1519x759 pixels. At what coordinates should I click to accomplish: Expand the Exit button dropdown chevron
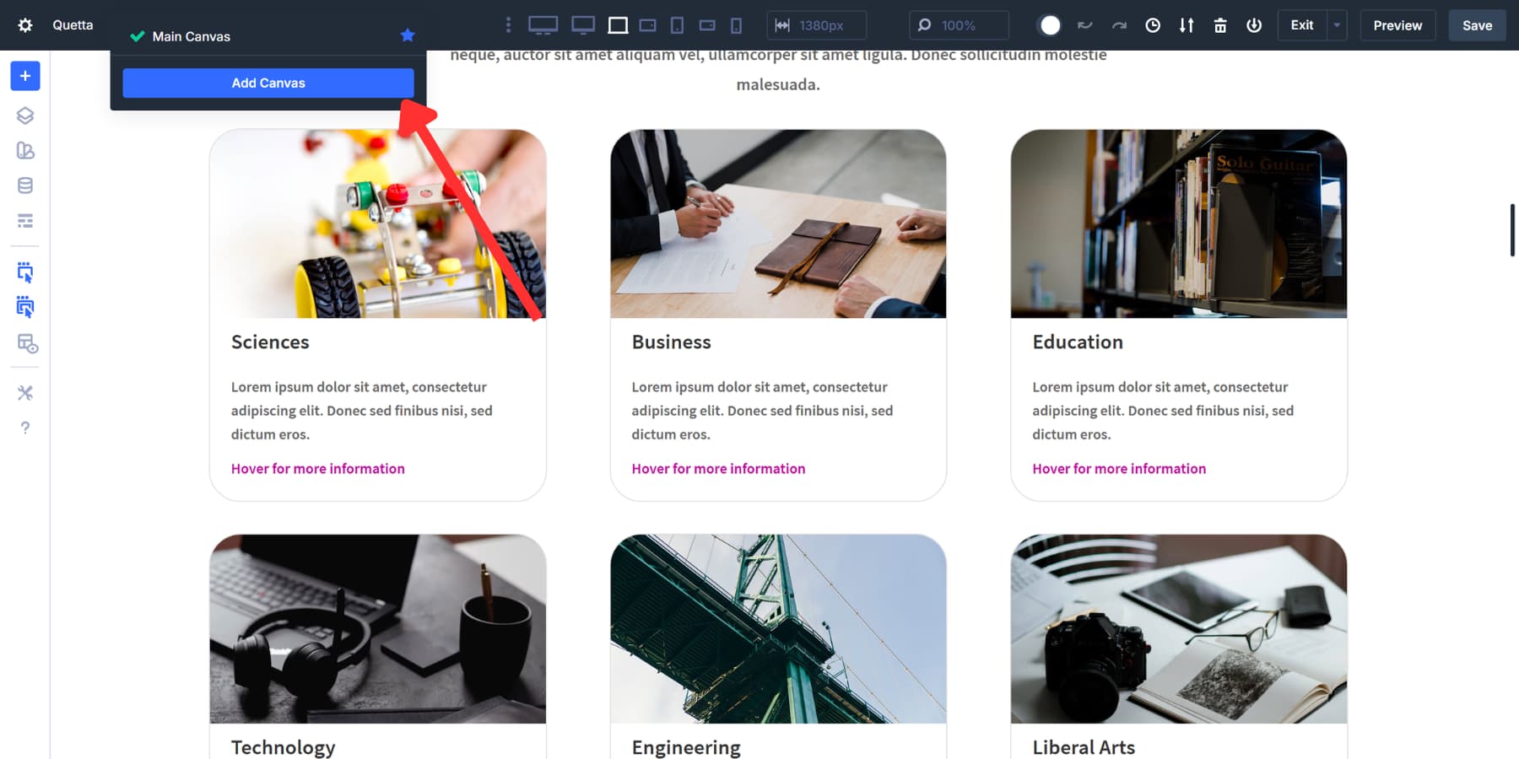tap(1336, 25)
